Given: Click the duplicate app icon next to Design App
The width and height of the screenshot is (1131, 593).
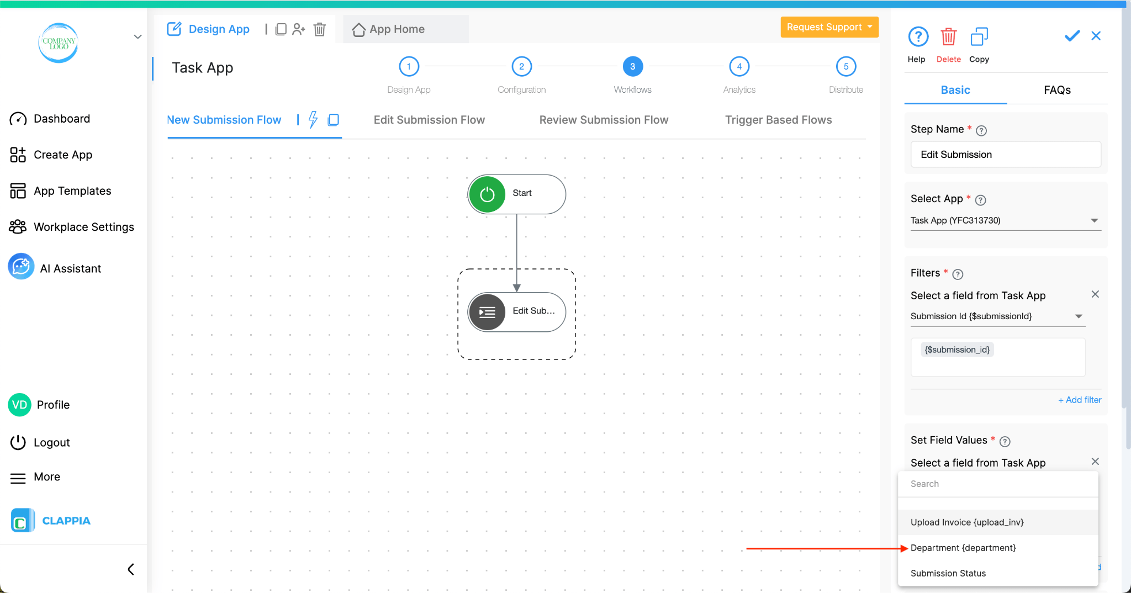Looking at the screenshot, I should pyautogui.click(x=282, y=29).
